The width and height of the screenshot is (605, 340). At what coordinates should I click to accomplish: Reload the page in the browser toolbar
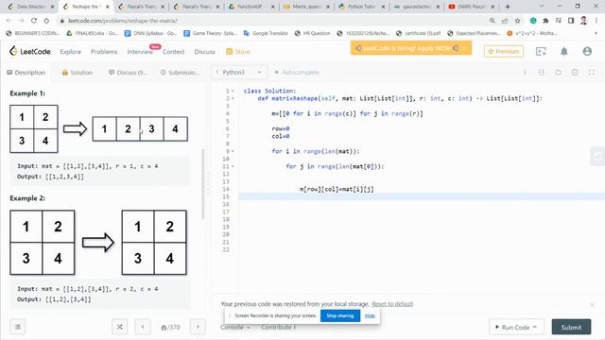pyautogui.click(x=34, y=21)
